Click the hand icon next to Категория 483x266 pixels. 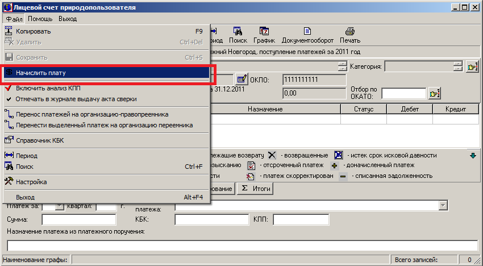[472, 68]
